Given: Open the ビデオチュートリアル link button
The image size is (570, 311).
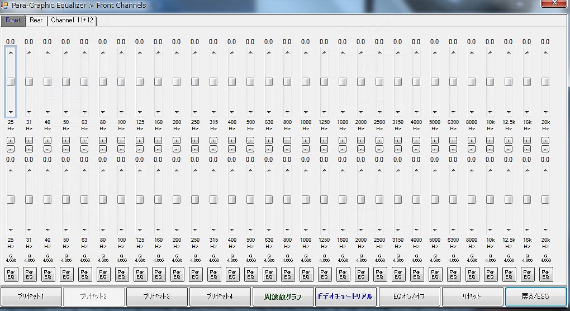Looking at the screenshot, I should click(x=346, y=296).
